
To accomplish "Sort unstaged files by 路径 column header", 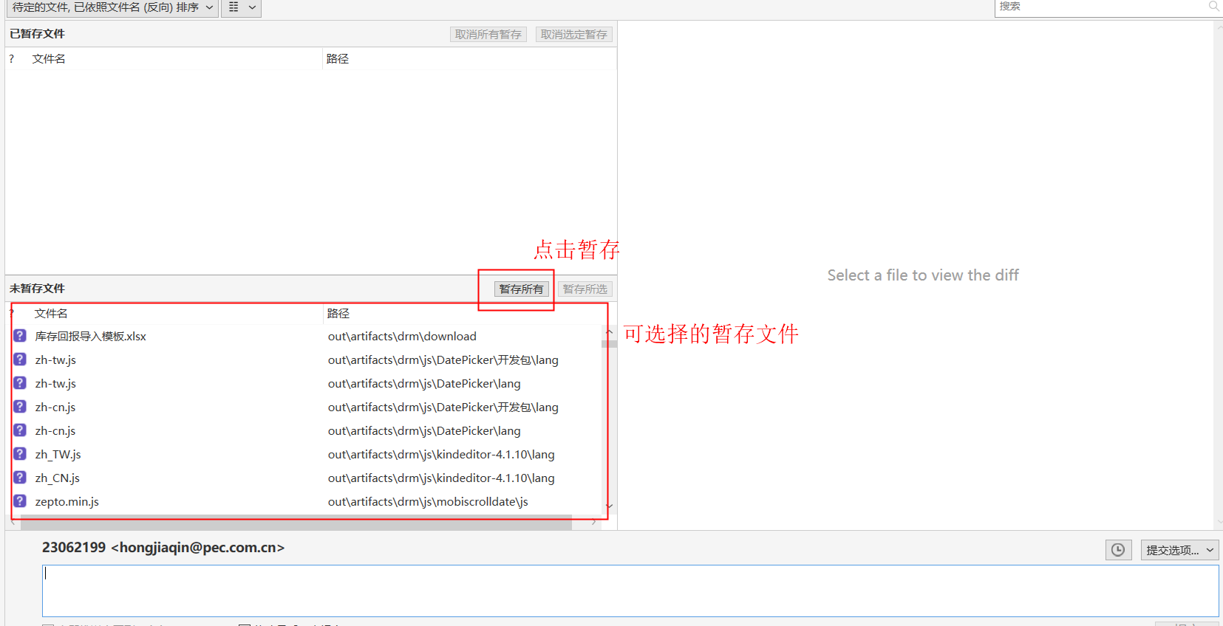I will [x=338, y=314].
